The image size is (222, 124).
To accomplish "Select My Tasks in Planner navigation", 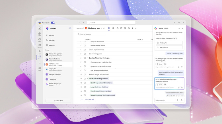I will click(x=52, y=40).
